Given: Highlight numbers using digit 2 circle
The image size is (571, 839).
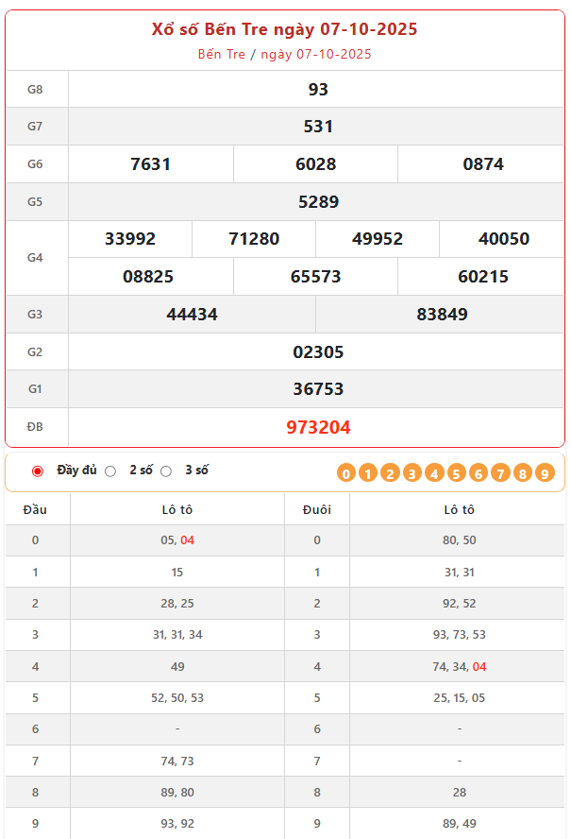Looking at the screenshot, I should (x=390, y=473).
